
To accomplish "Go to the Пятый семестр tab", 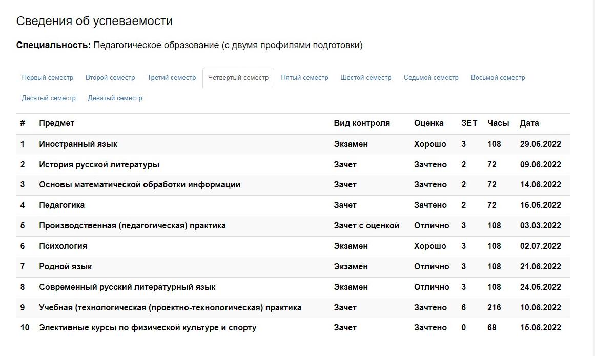I will [304, 78].
